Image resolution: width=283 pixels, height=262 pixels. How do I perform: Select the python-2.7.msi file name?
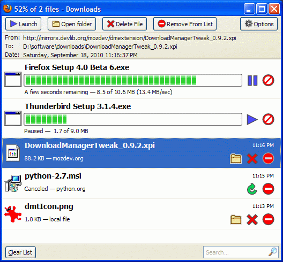coord(53,176)
